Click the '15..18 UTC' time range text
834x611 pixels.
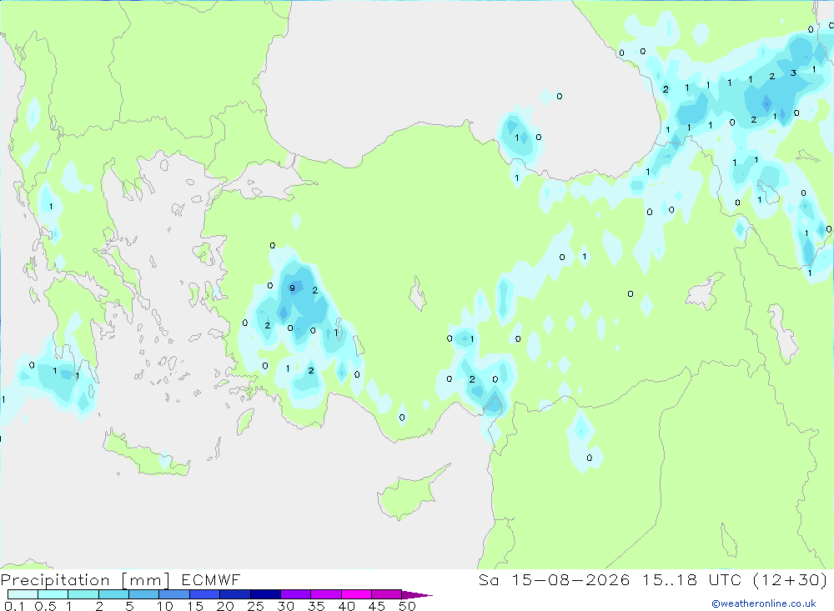point(692,580)
